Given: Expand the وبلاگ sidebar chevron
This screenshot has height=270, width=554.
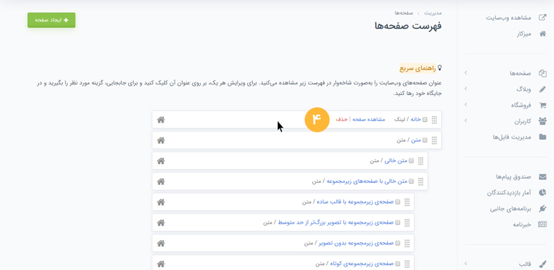Looking at the screenshot, I should (465, 89).
